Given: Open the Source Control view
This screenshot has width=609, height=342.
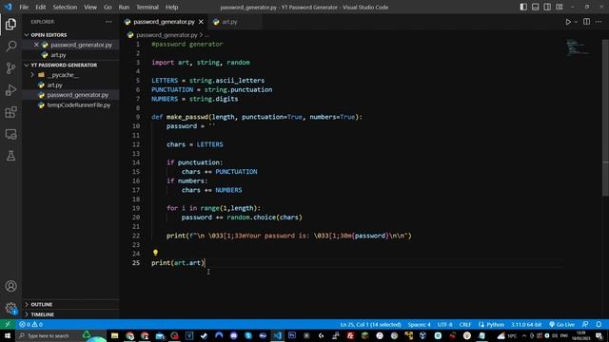Looking at the screenshot, I should [x=10, y=68].
